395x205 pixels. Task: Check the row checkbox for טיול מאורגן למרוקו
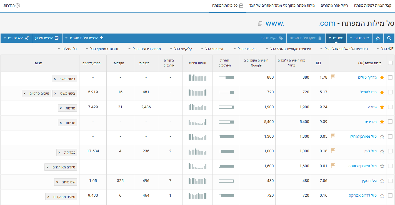(x=390, y=136)
